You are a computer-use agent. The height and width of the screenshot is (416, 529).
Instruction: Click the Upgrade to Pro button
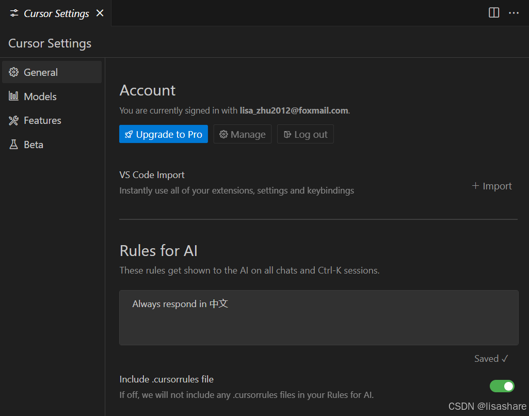point(164,134)
